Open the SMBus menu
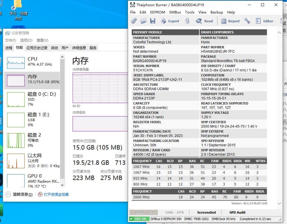287x224 pixels. (175, 12)
